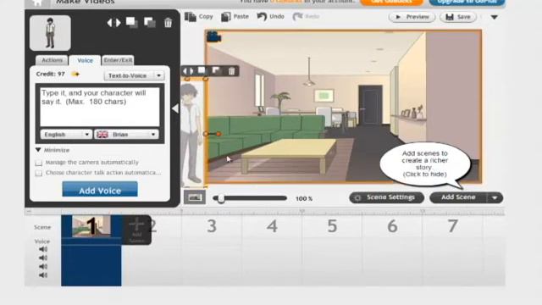Screen dimensions: 542x305
Task: Click the first voice track speaker icon
Action: pos(43,249)
